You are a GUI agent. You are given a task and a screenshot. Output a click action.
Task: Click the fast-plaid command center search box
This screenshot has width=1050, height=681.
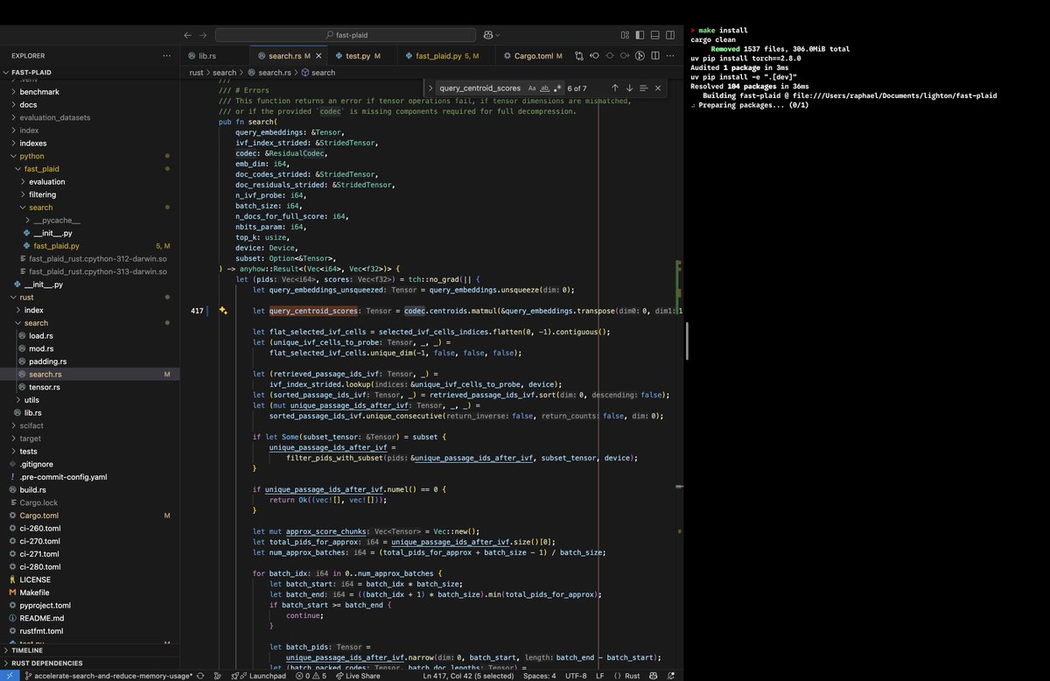(344, 35)
